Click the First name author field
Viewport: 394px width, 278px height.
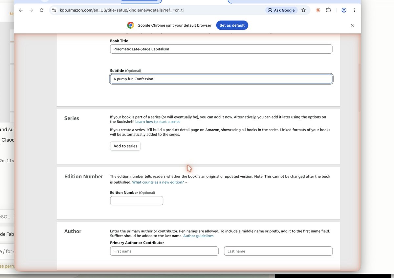click(x=164, y=251)
